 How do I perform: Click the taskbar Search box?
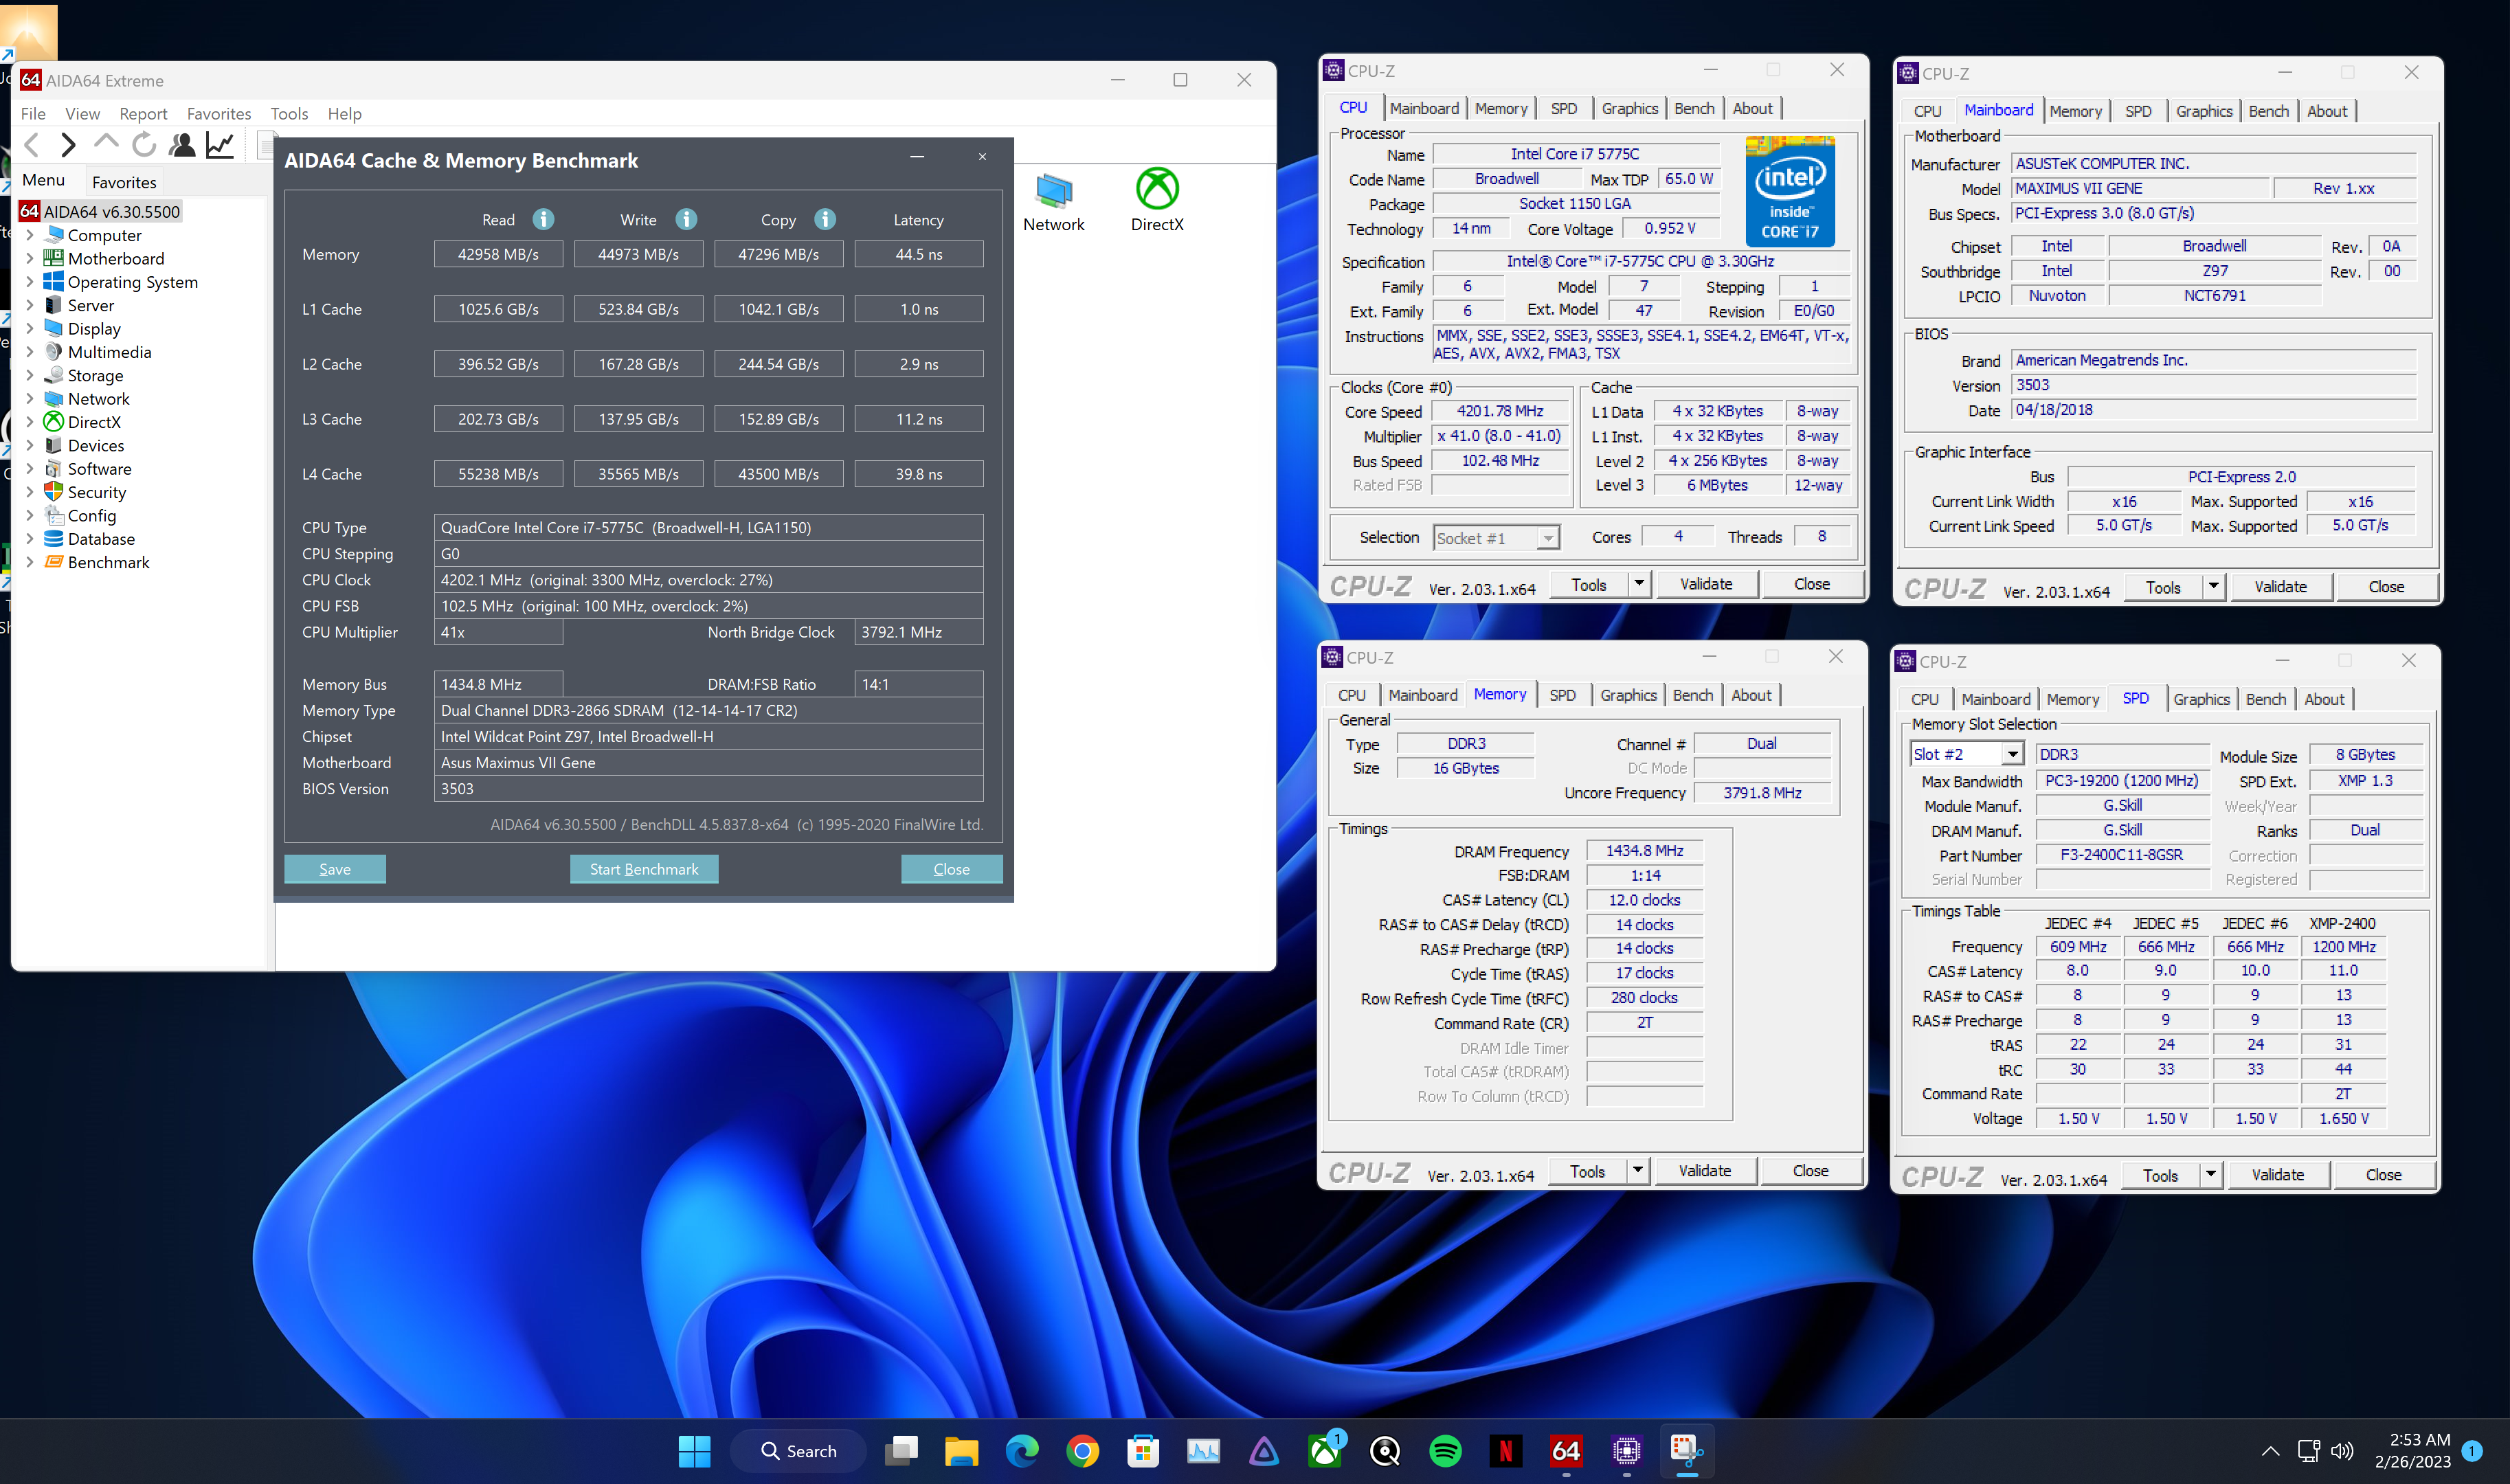tap(798, 1451)
